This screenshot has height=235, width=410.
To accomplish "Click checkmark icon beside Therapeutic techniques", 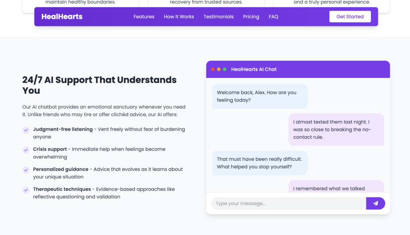I will [x=26, y=189].
